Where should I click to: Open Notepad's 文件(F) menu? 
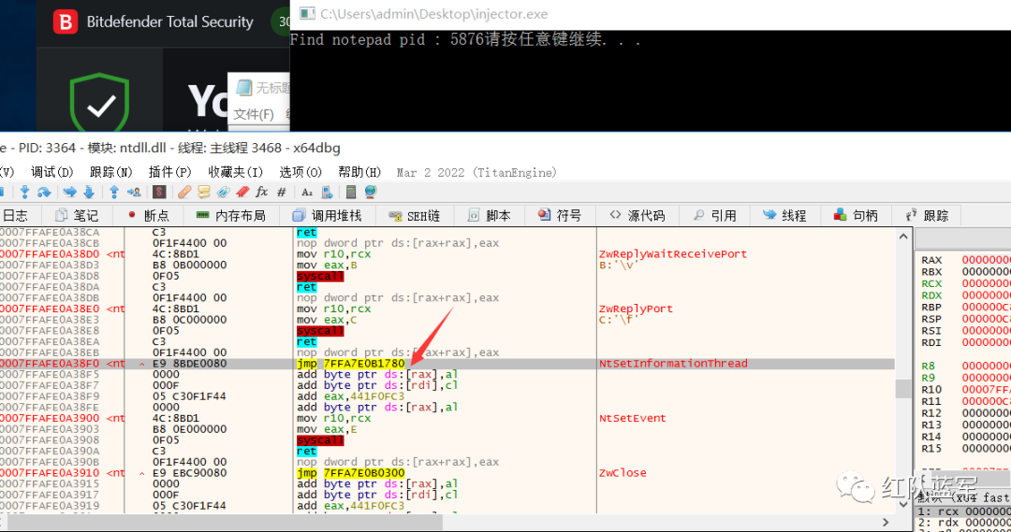point(254,115)
